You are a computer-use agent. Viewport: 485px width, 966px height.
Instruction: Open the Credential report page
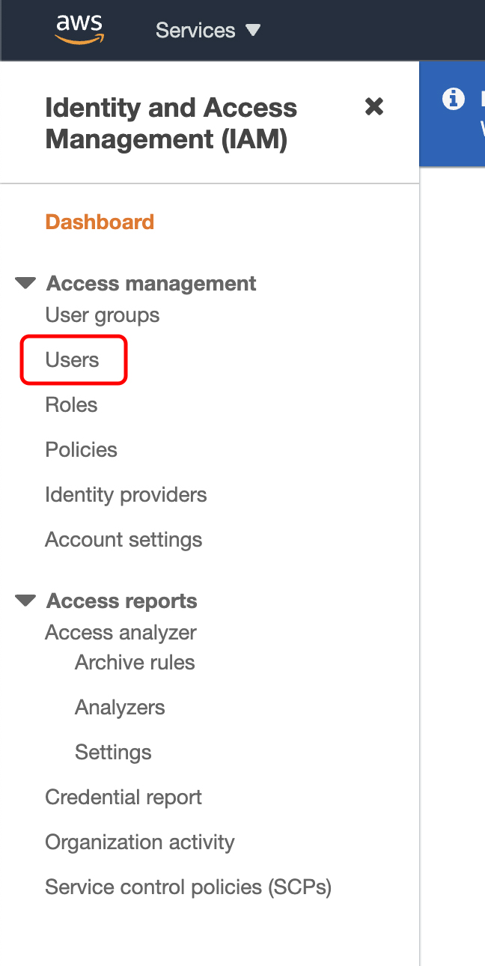tap(123, 798)
